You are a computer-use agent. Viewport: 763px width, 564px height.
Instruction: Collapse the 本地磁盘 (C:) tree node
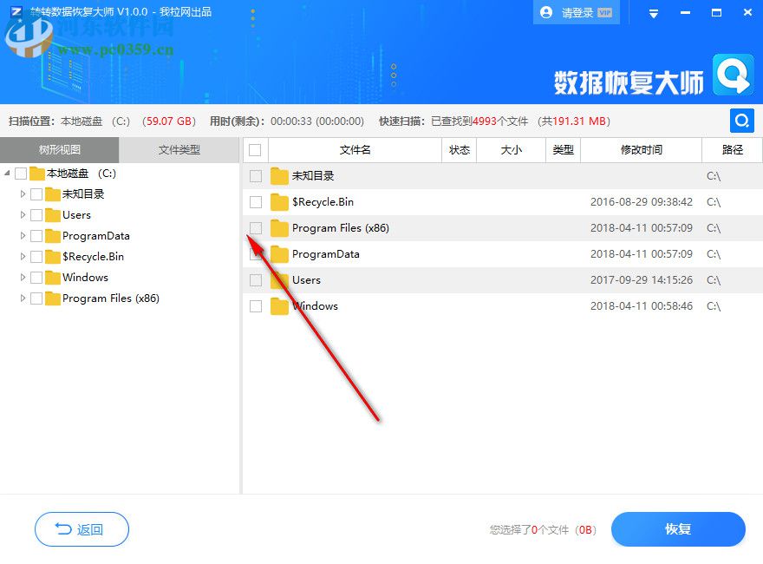tap(9, 173)
